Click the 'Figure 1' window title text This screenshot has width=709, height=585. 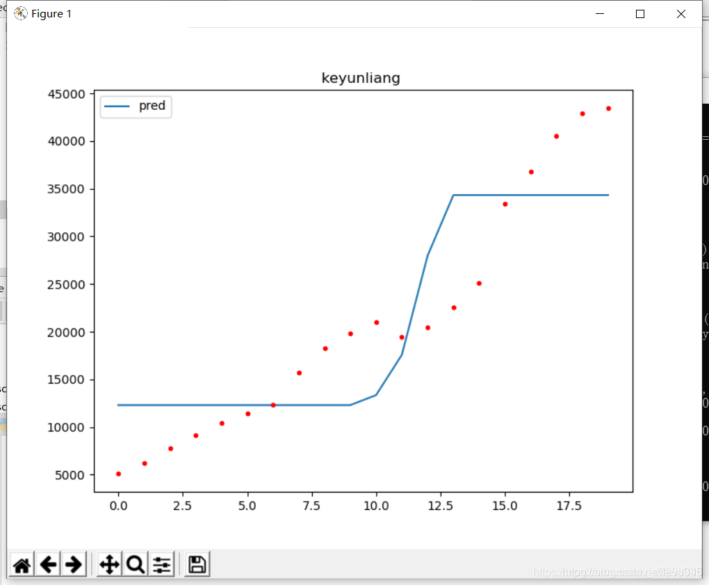[x=51, y=14]
